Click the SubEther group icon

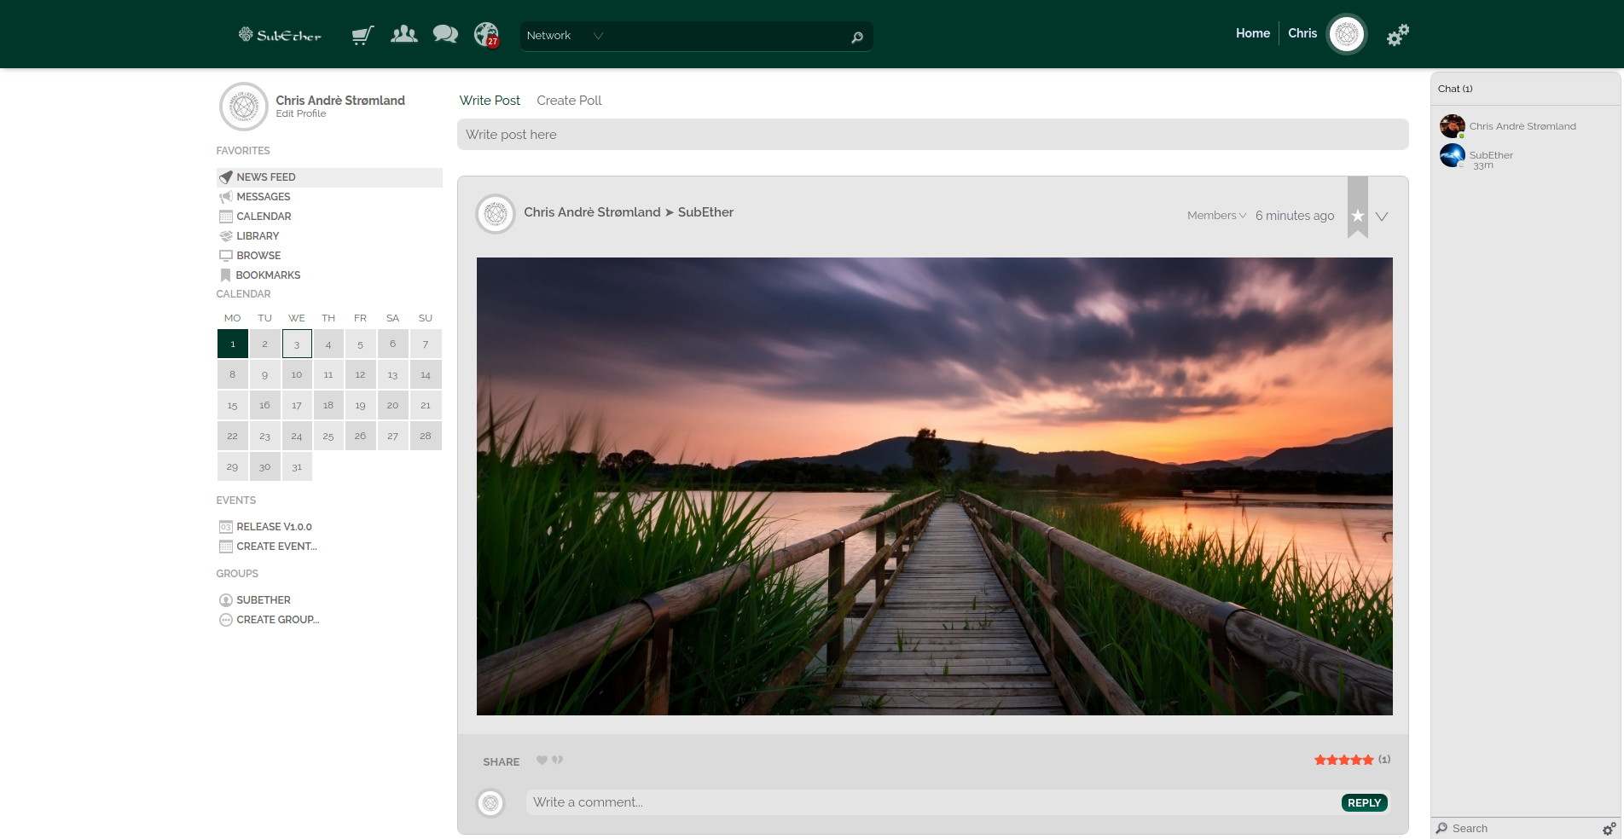coord(226,600)
